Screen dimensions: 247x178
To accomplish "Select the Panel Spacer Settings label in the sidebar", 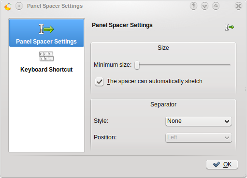I will click(x=46, y=42).
